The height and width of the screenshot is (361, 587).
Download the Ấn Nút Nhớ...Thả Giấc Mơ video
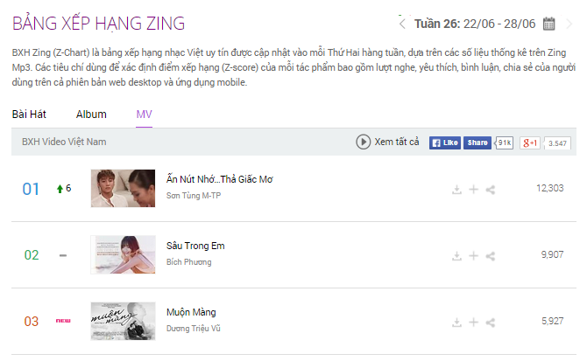[x=456, y=189]
